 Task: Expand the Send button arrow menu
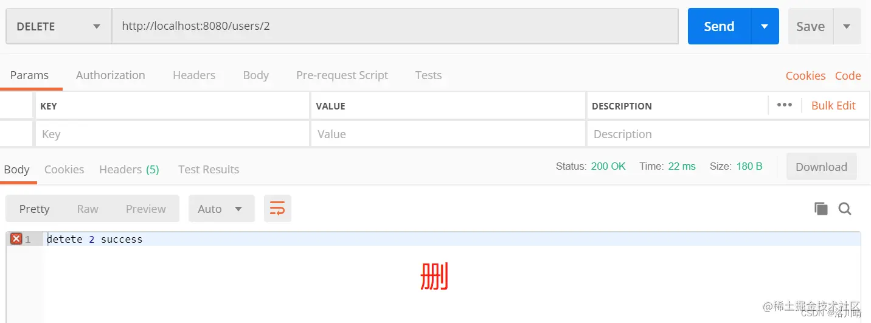point(765,26)
